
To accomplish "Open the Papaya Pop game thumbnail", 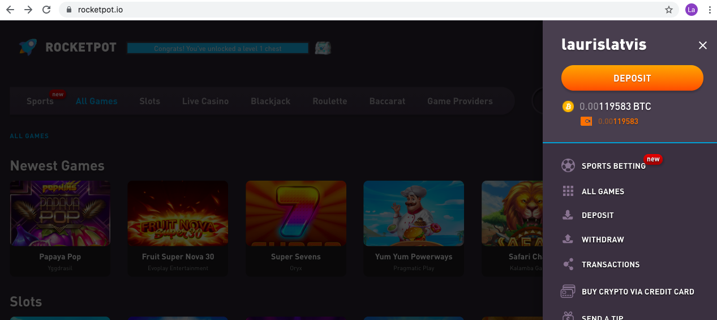I will click(x=60, y=213).
